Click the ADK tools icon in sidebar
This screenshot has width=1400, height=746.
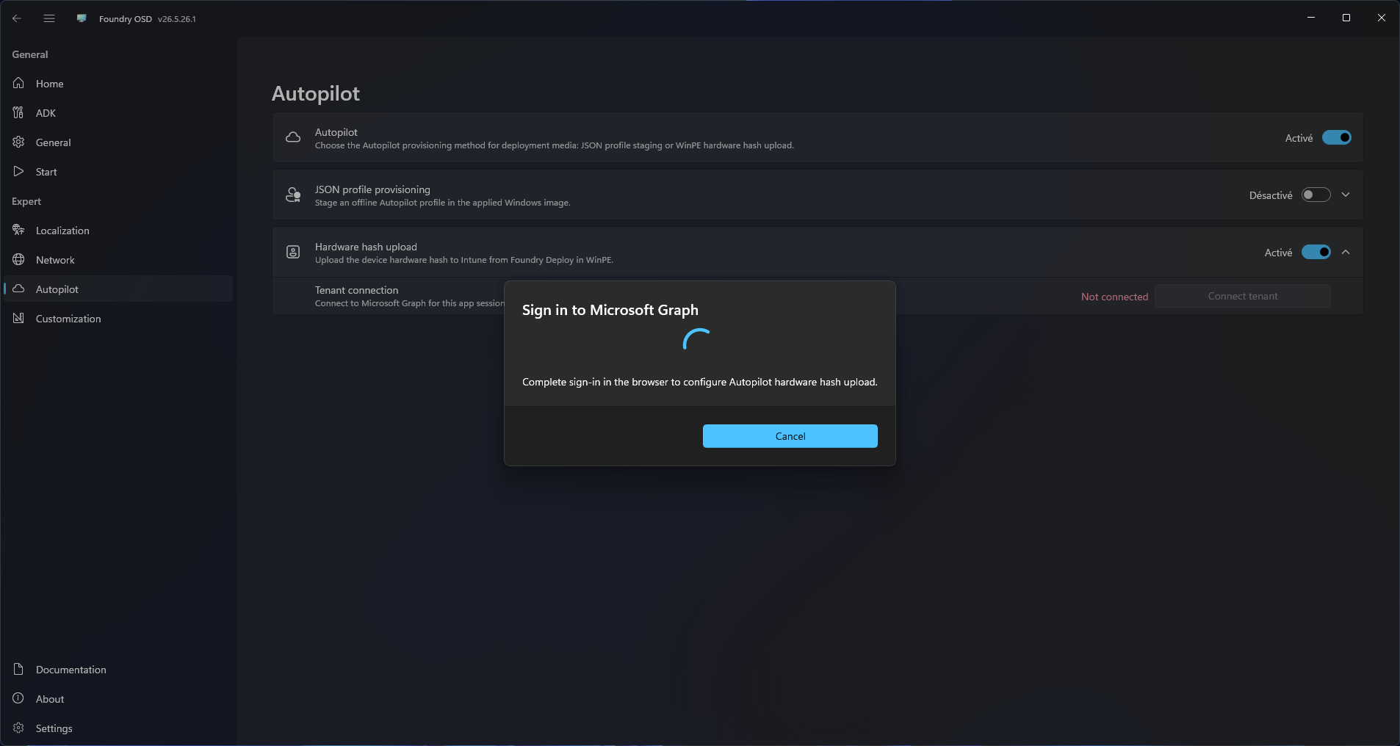click(x=18, y=112)
